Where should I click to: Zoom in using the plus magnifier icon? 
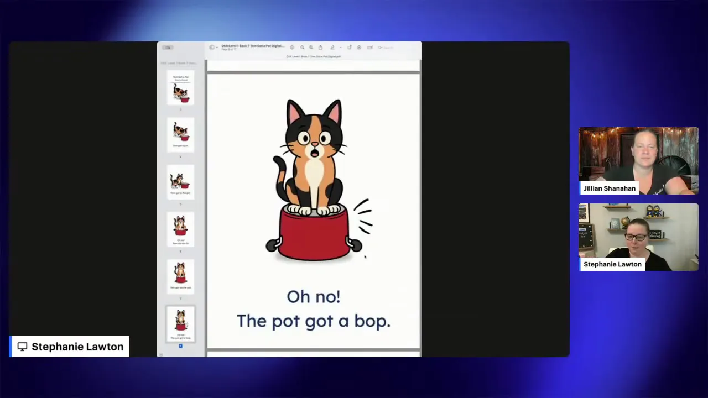pyautogui.click(x=311, y=48)
